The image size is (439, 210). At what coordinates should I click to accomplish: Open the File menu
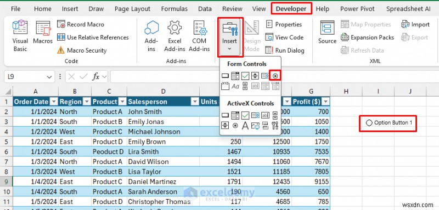coord(16,9)
